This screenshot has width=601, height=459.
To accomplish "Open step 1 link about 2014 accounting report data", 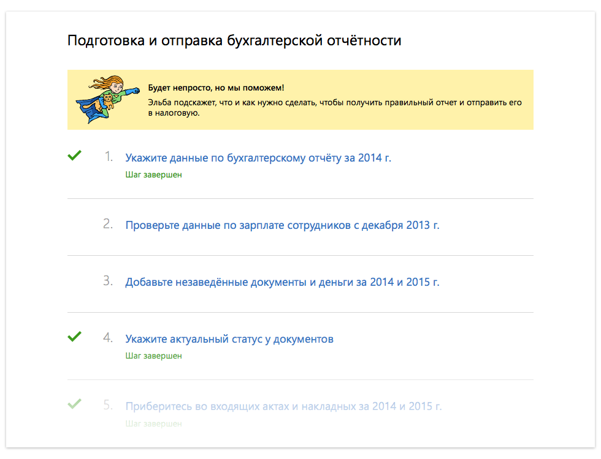I will coord(258,158).
